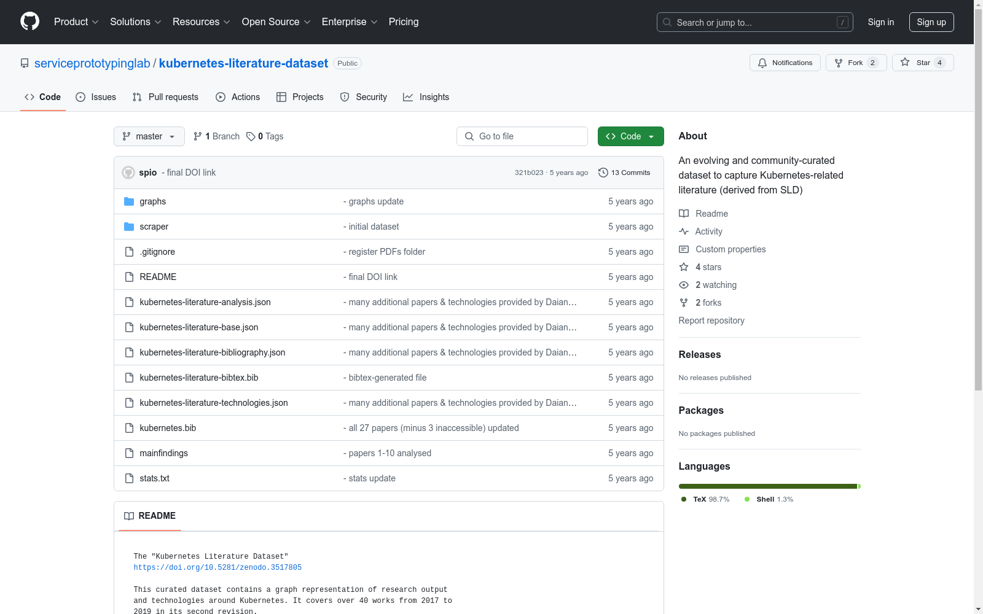Viewport: 983px width, 614px height.
Task: Click the GitHub logo icon
Action: click(29, 21)
